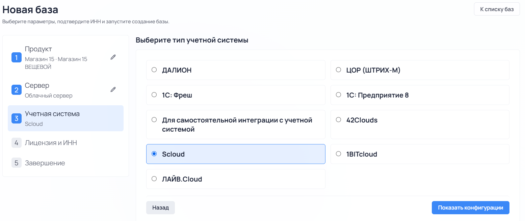
Task: Click the Новая база page heading
Action: [x=30, y=9]
